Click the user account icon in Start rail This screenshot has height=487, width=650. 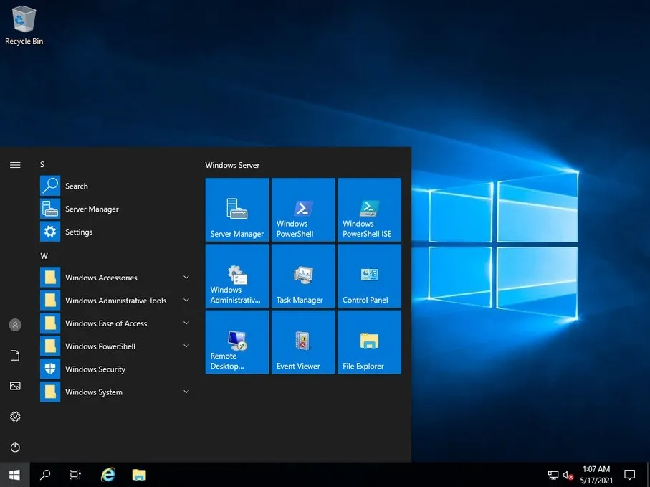[x=15, y=325]
